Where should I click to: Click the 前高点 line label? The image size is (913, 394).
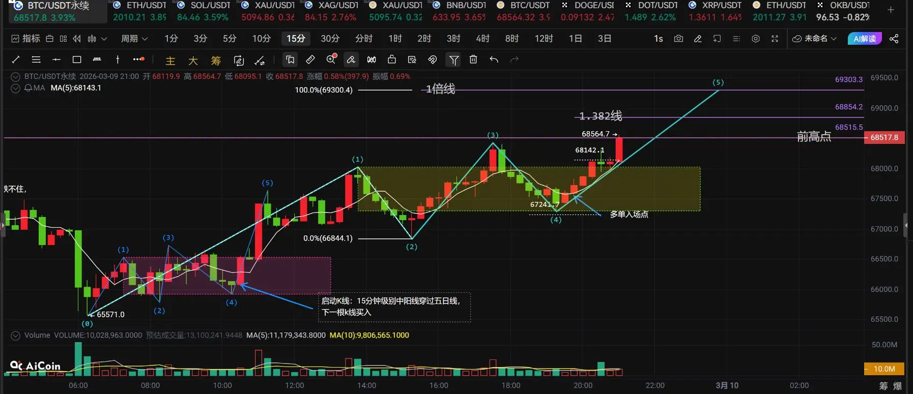click(x=814, y=136)
